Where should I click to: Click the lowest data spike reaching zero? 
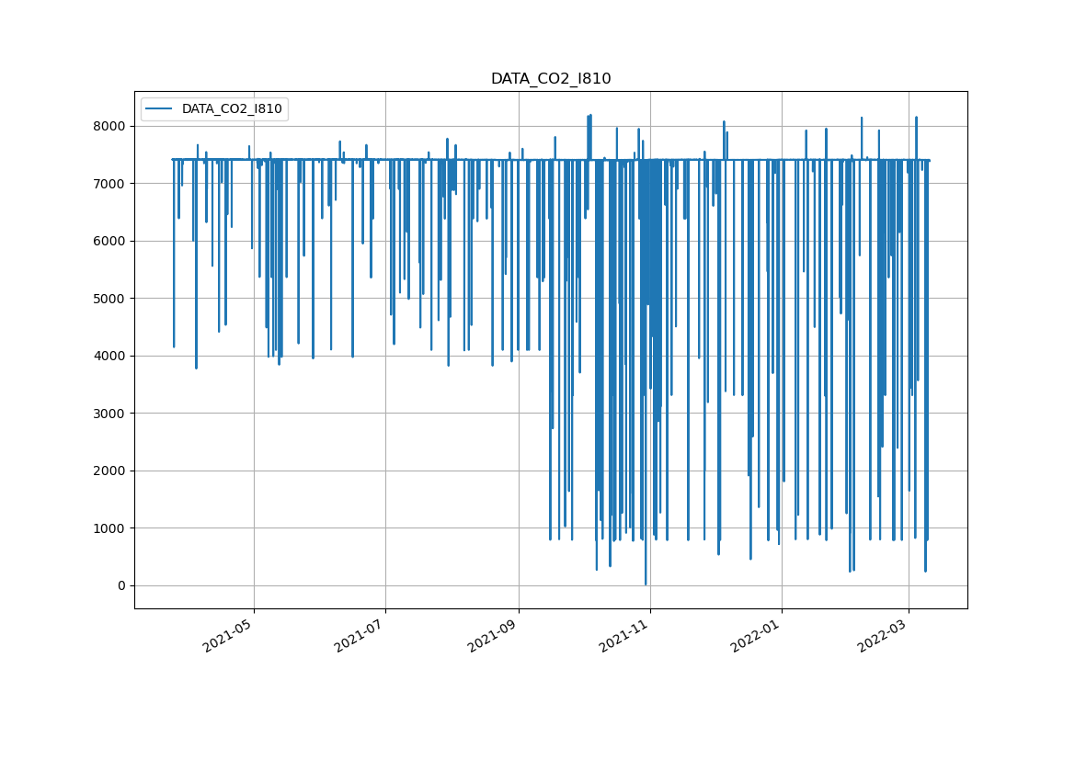click(646, 583)
